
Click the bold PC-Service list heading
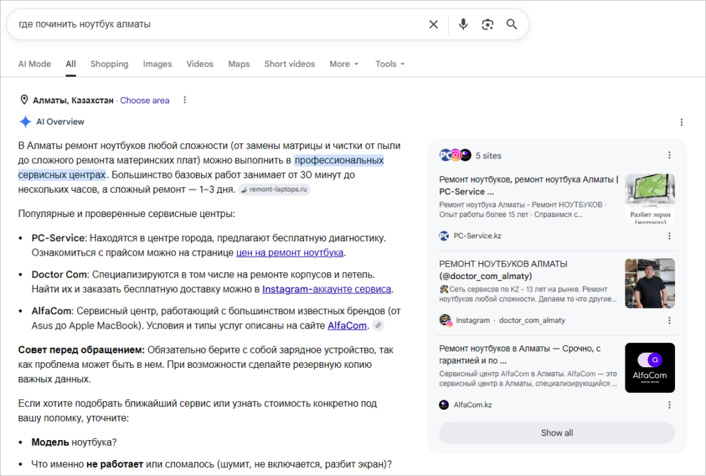[58, 238]
